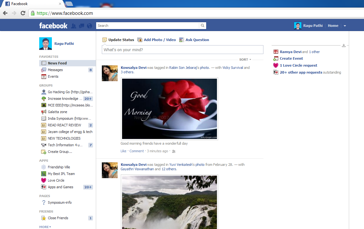Click the Go Hacking Go group icon

click(44, 92)
